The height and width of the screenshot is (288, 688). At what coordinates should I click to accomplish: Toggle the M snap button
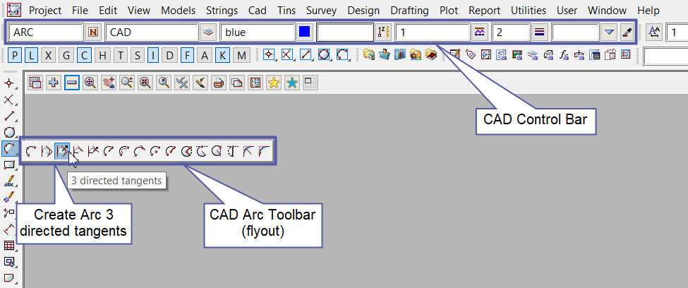241,55
